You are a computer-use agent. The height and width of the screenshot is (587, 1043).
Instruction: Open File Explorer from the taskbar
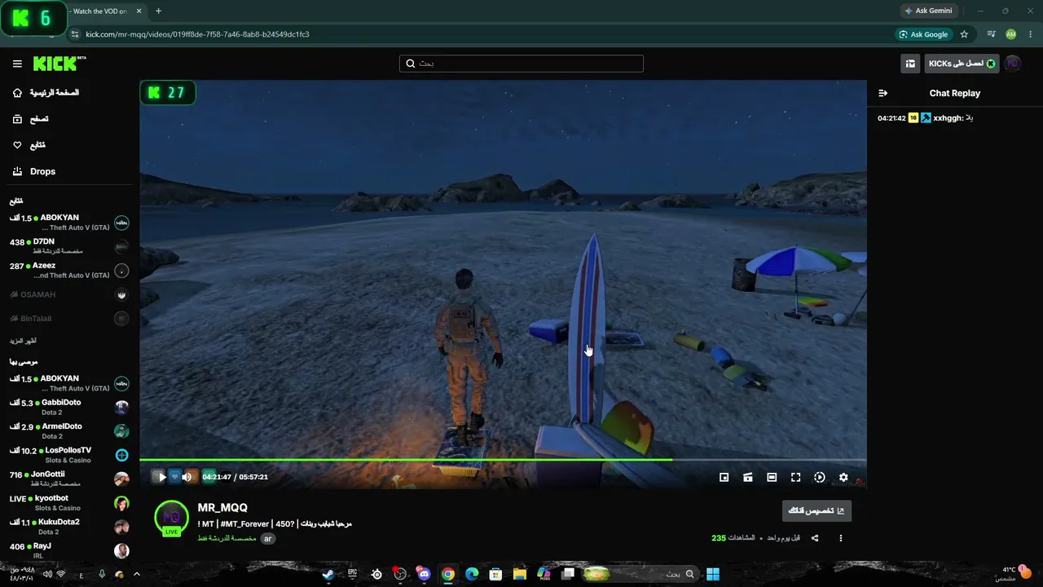click(x=520, y=574)
